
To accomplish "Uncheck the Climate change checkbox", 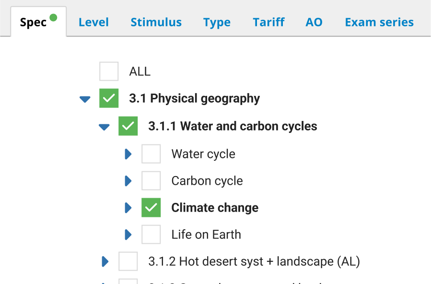I will (151, 208).
